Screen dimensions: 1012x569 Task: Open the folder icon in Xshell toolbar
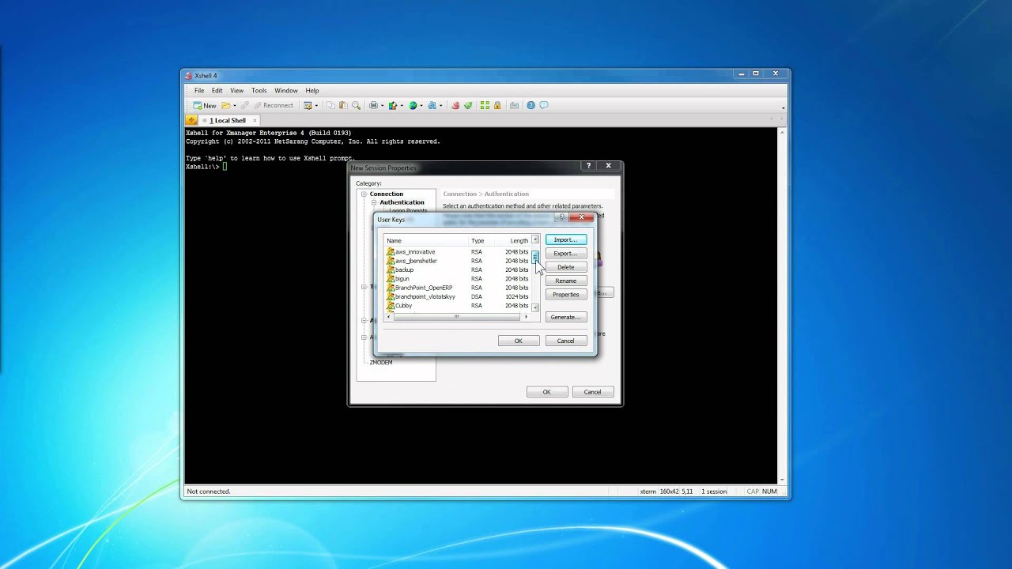[x=225, y=105]
